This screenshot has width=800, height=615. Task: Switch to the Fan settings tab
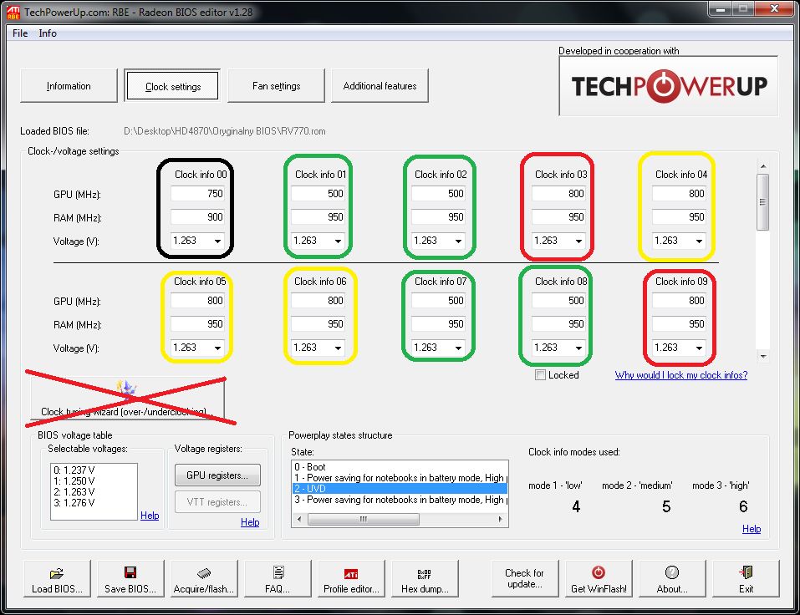276,86
